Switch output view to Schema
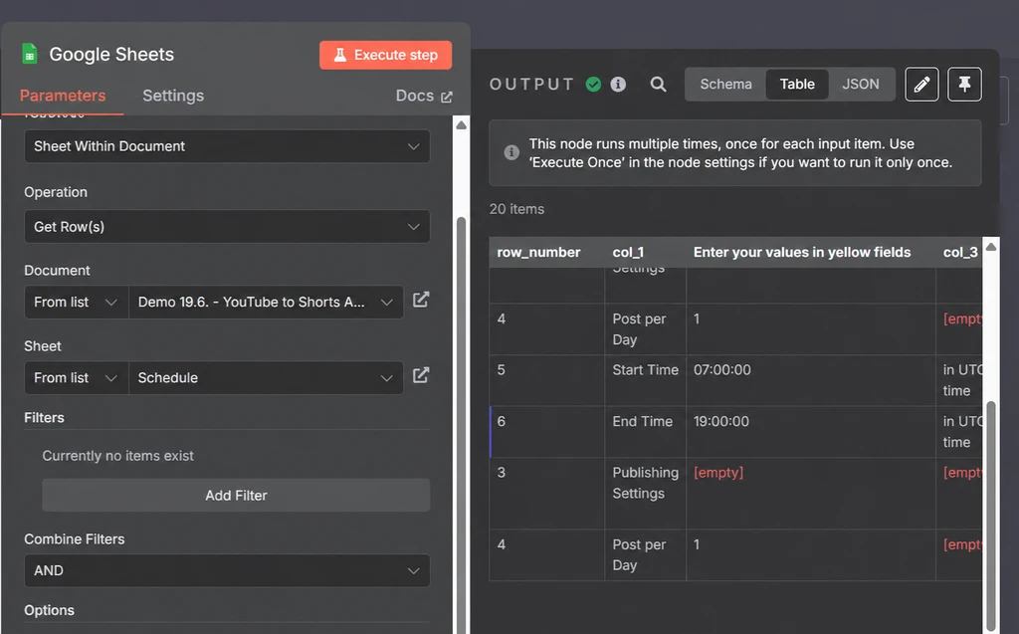This screenshot has height=634, width=1019. pos(725,85)
